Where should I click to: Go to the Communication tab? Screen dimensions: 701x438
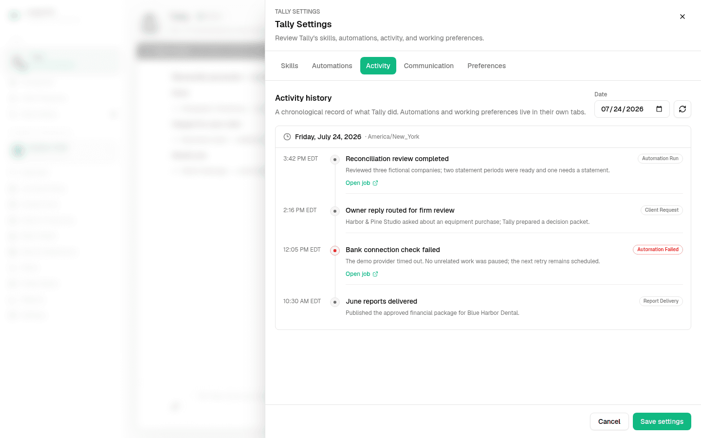click(x=429, y=66)
